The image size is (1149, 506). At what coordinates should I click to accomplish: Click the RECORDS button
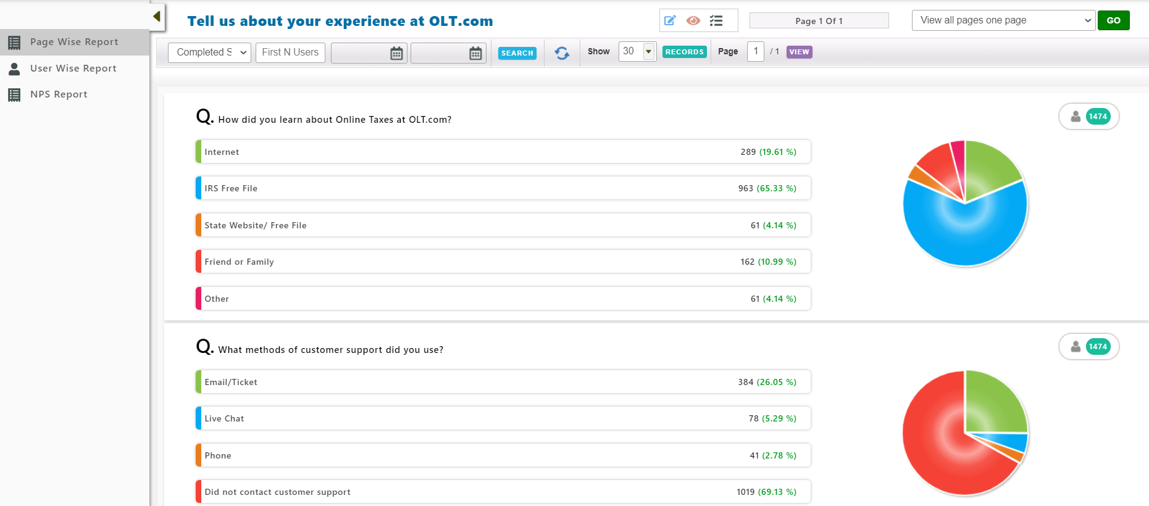(685, 52)
